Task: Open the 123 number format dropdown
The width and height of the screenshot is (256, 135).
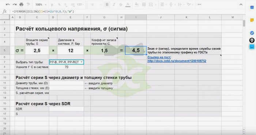Action: click(x=80, y=5)
